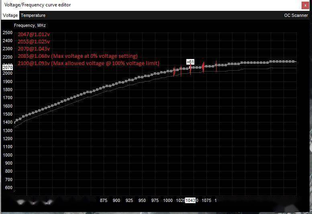
Task: Select the Voltage tab
Action: coord(10,15)
